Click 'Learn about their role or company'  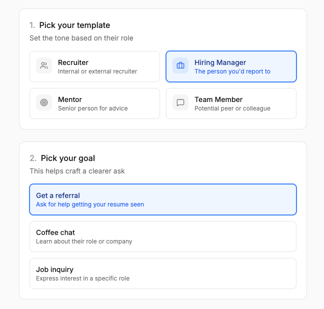(84, 241)
